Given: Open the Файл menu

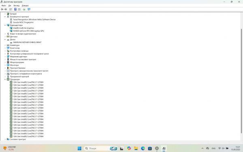Looking at the screenshot, I should pos(4,6).
